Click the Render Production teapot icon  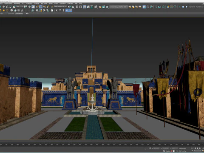(107, 7)
